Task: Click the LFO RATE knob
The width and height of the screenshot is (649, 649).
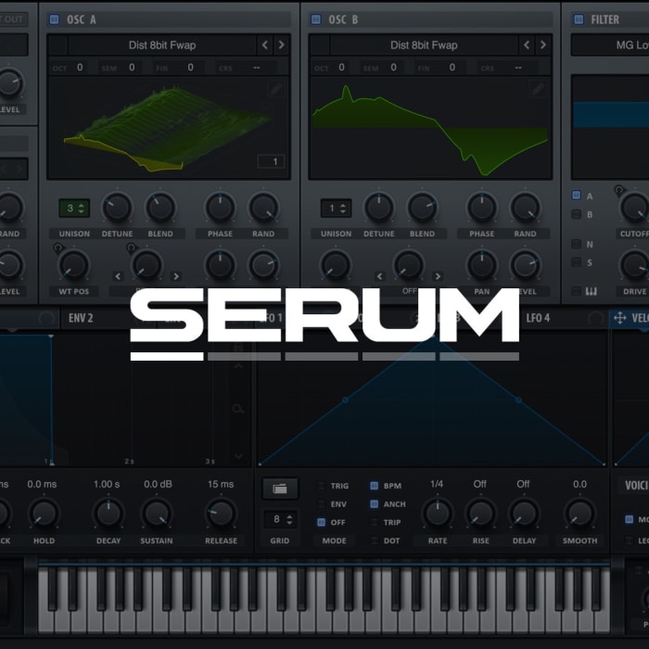Action: tap(437, 513)
